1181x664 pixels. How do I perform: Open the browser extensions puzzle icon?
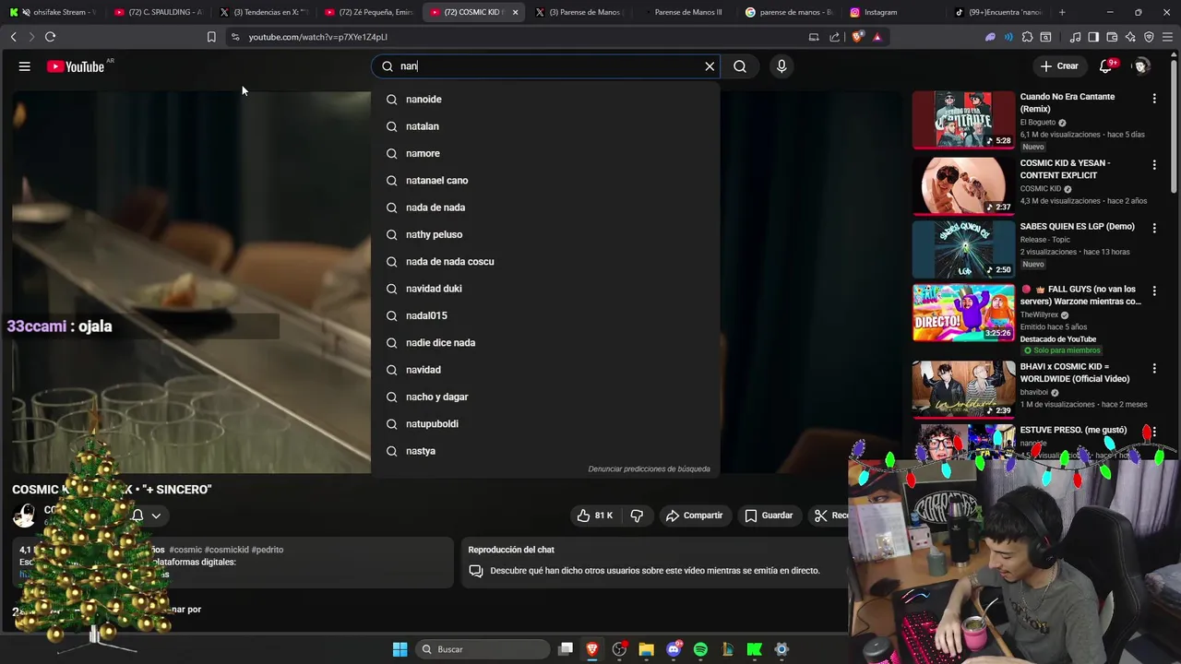click(x=1027, y=37)
